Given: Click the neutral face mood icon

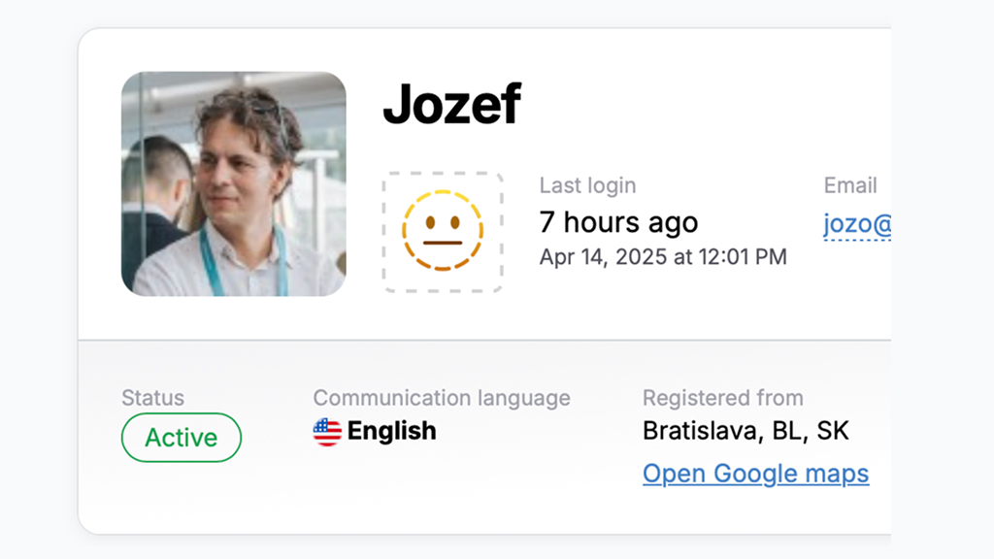Looking at the screenshot, I should click(x=443, y=231).
